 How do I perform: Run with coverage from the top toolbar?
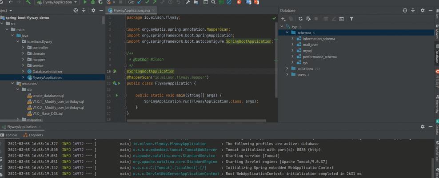tap(100, 2)
